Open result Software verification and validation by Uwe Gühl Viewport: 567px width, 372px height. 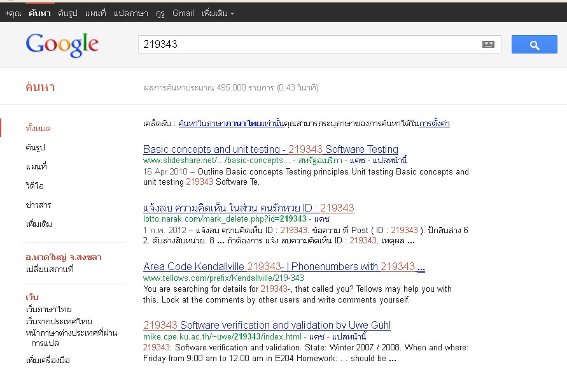(267, 325)
